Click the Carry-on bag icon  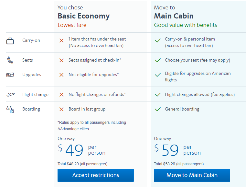point(10,41)
